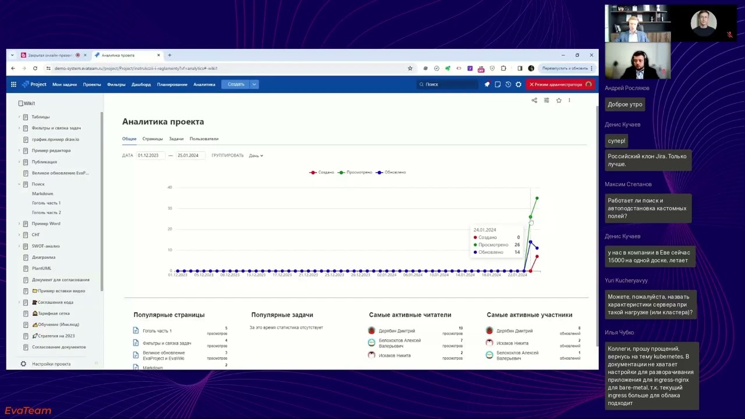This screenshot has height=419, width=745.
Task: Turn off Режим администратора mode
Action: [560, 84]
